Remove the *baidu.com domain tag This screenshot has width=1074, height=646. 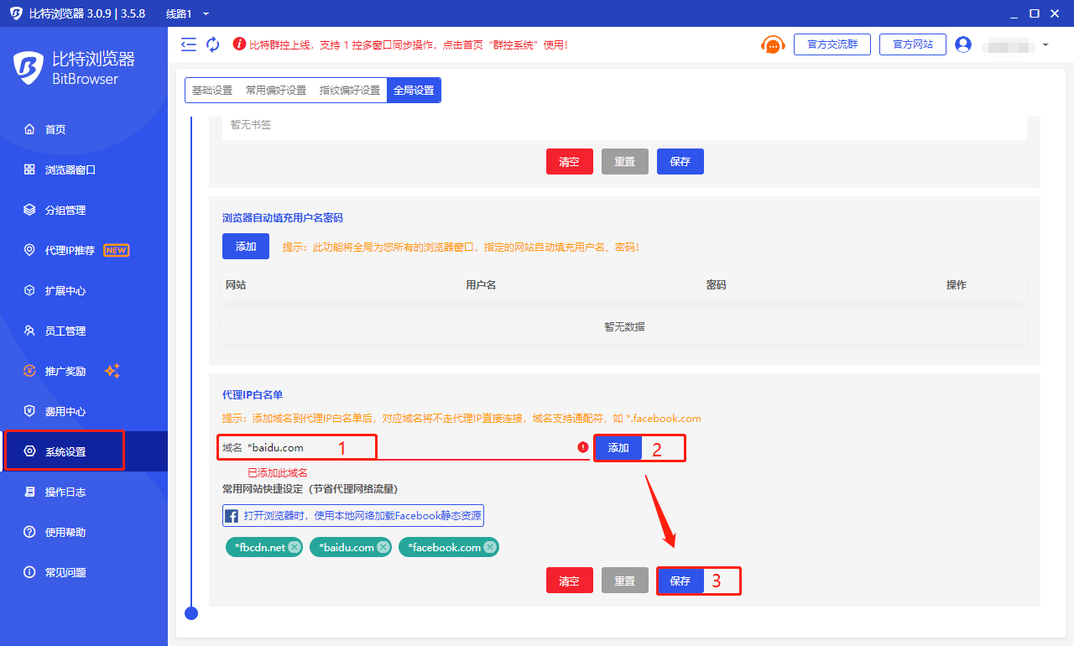383,547
